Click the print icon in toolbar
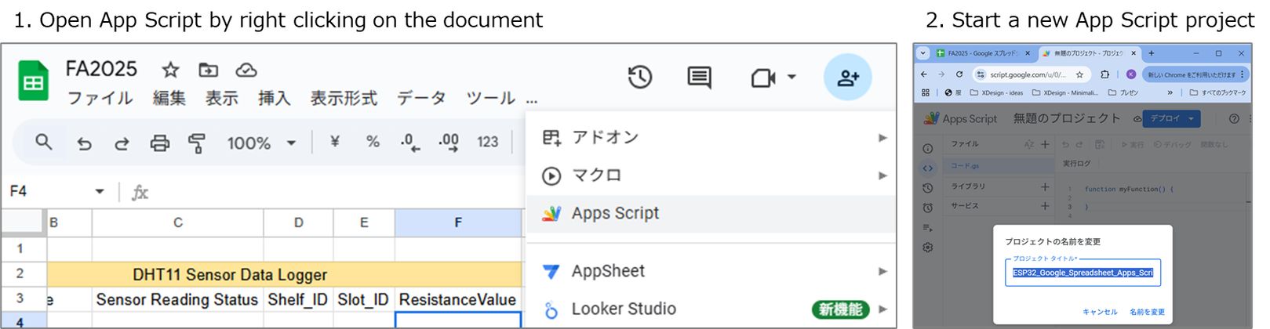 coord(160,143)
